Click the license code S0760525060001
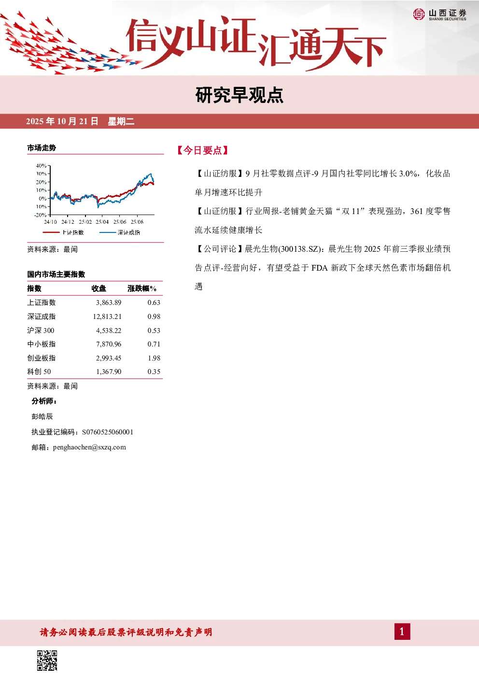 pos(108,432)
